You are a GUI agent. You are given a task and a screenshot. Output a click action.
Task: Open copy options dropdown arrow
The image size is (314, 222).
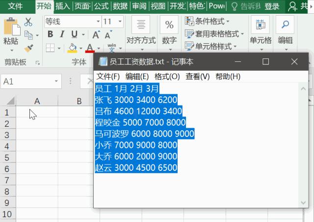point(37,35)
